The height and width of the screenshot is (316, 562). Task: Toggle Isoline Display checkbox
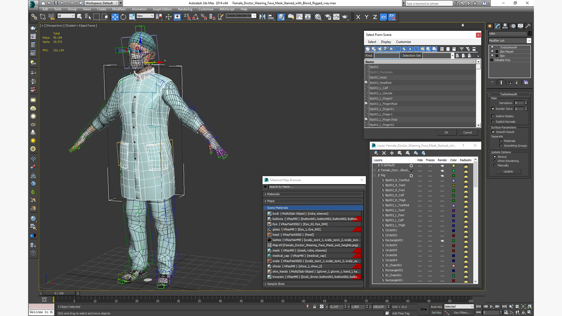tap(493, 116)
